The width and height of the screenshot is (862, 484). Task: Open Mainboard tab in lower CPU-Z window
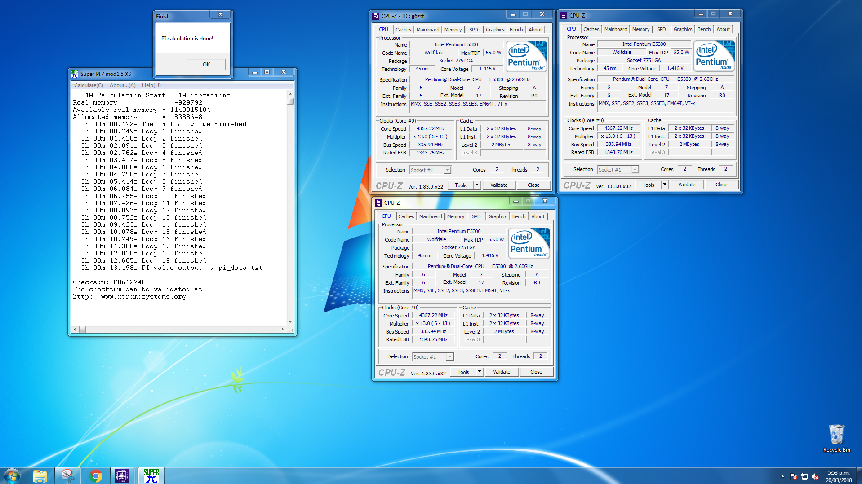coord(431,216)
